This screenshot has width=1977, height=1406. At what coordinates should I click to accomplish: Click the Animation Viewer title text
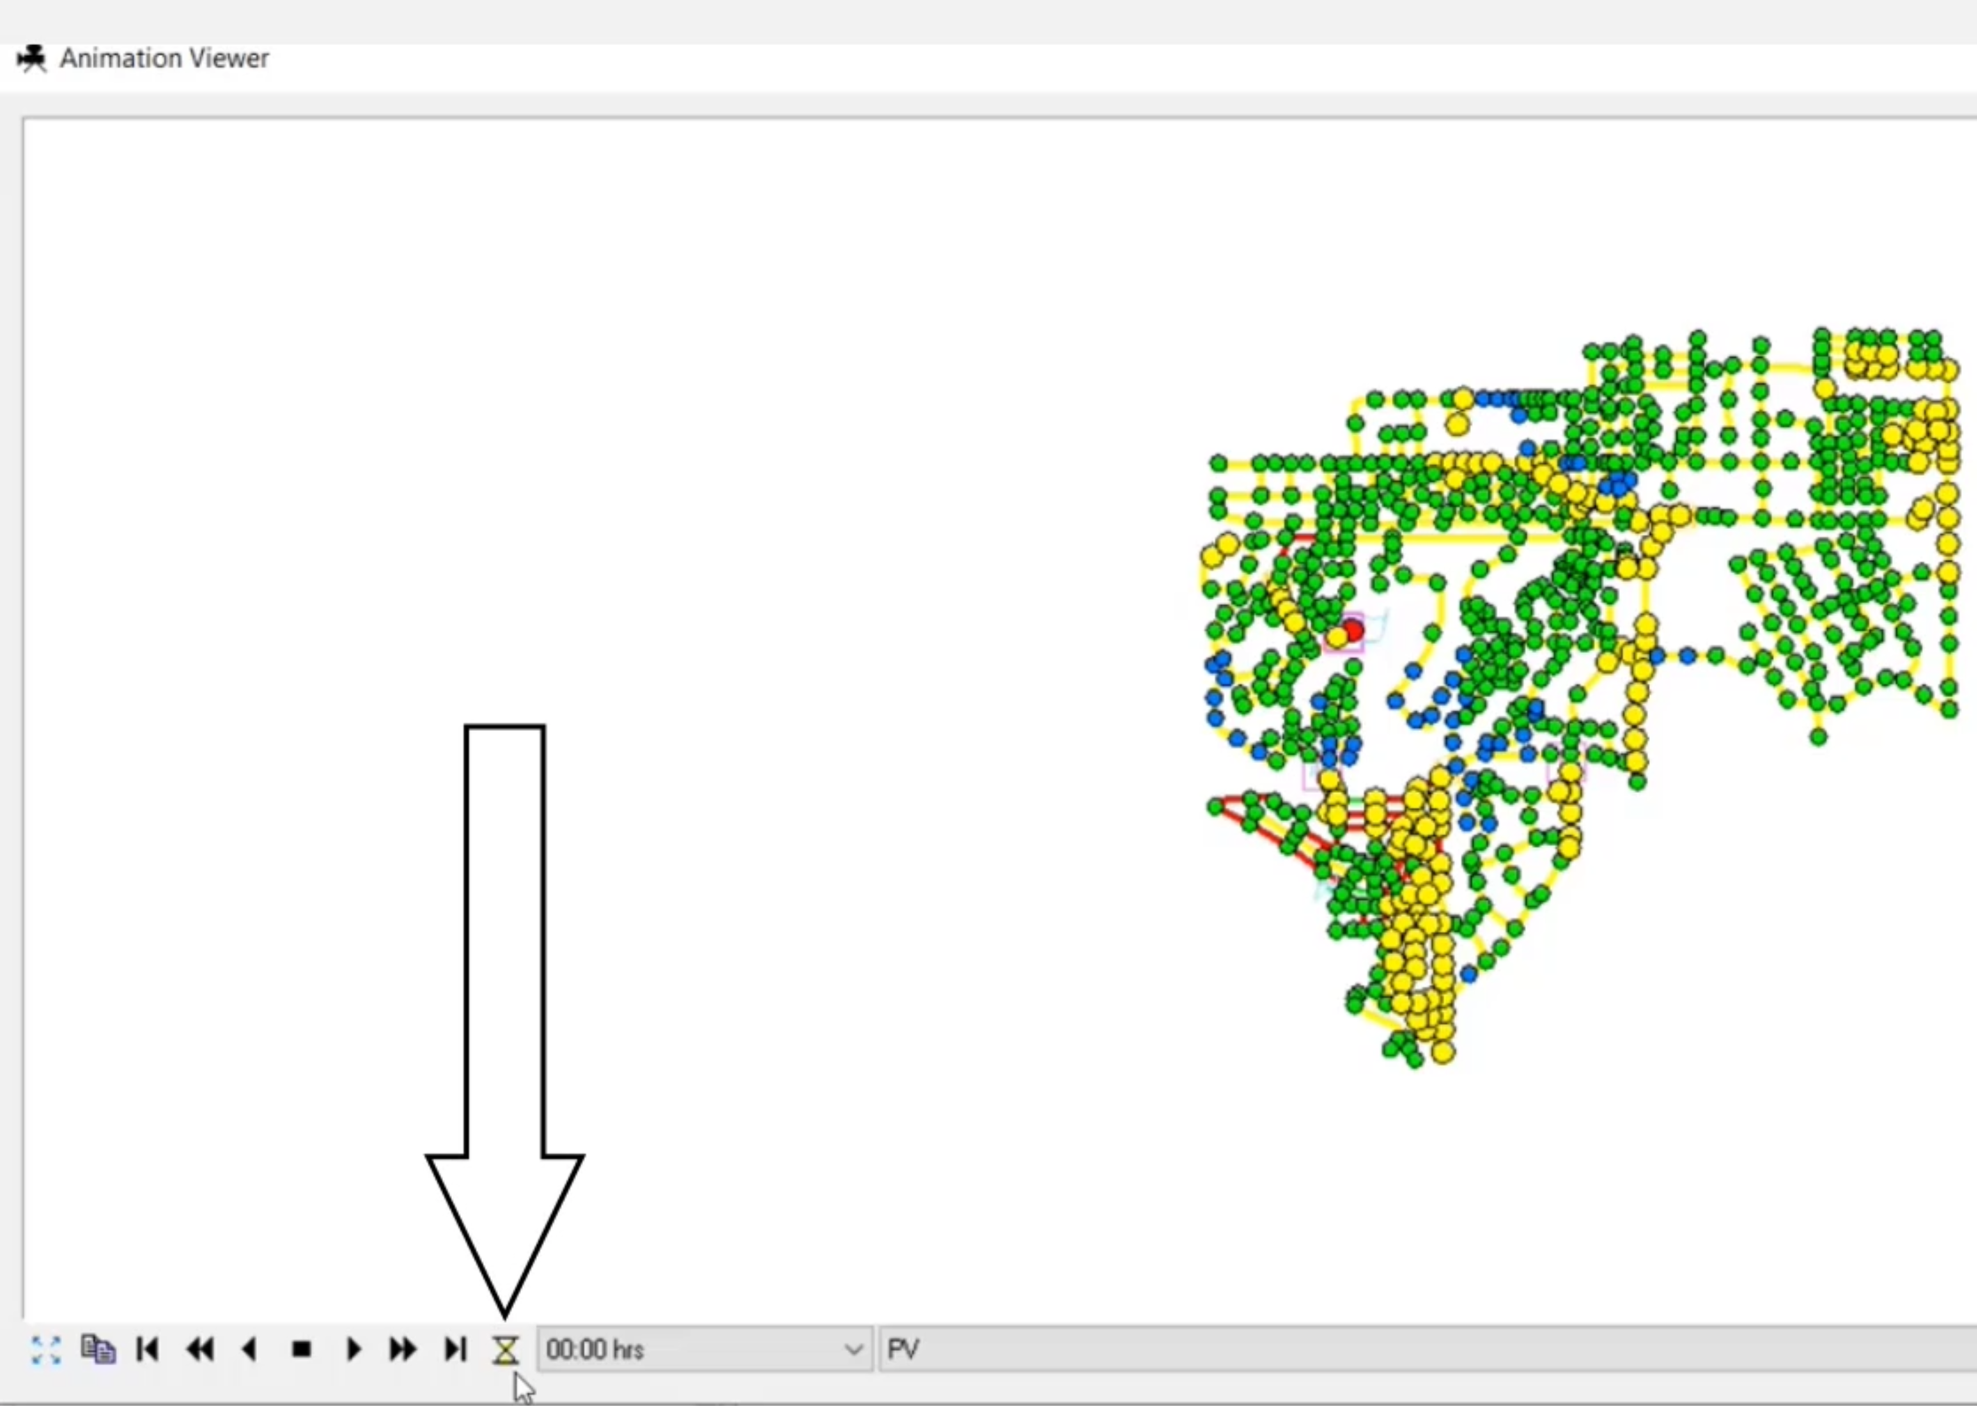164,58
